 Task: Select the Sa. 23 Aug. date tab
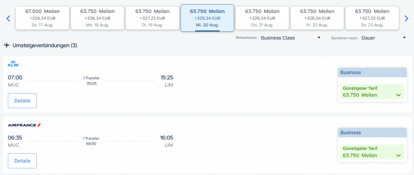372,18
